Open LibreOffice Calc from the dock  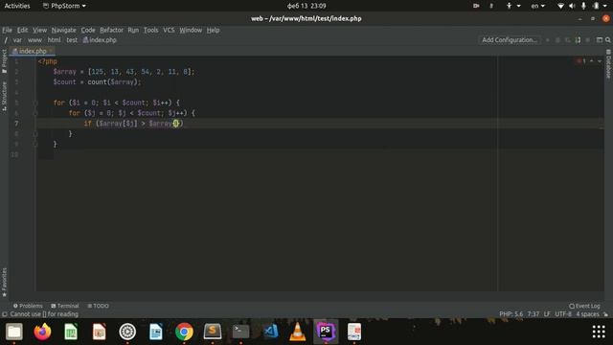71,332
